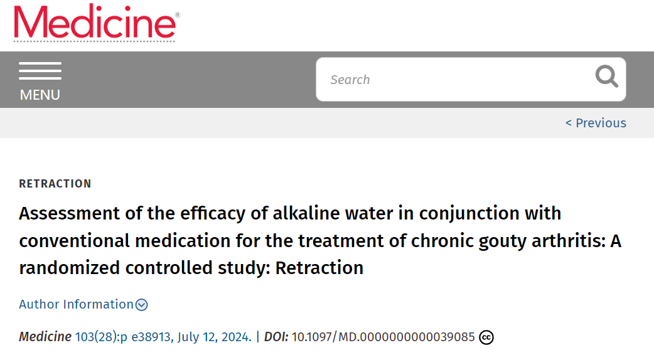
Task: Click the Creative Commons license icon
Action: coord(486,337)
